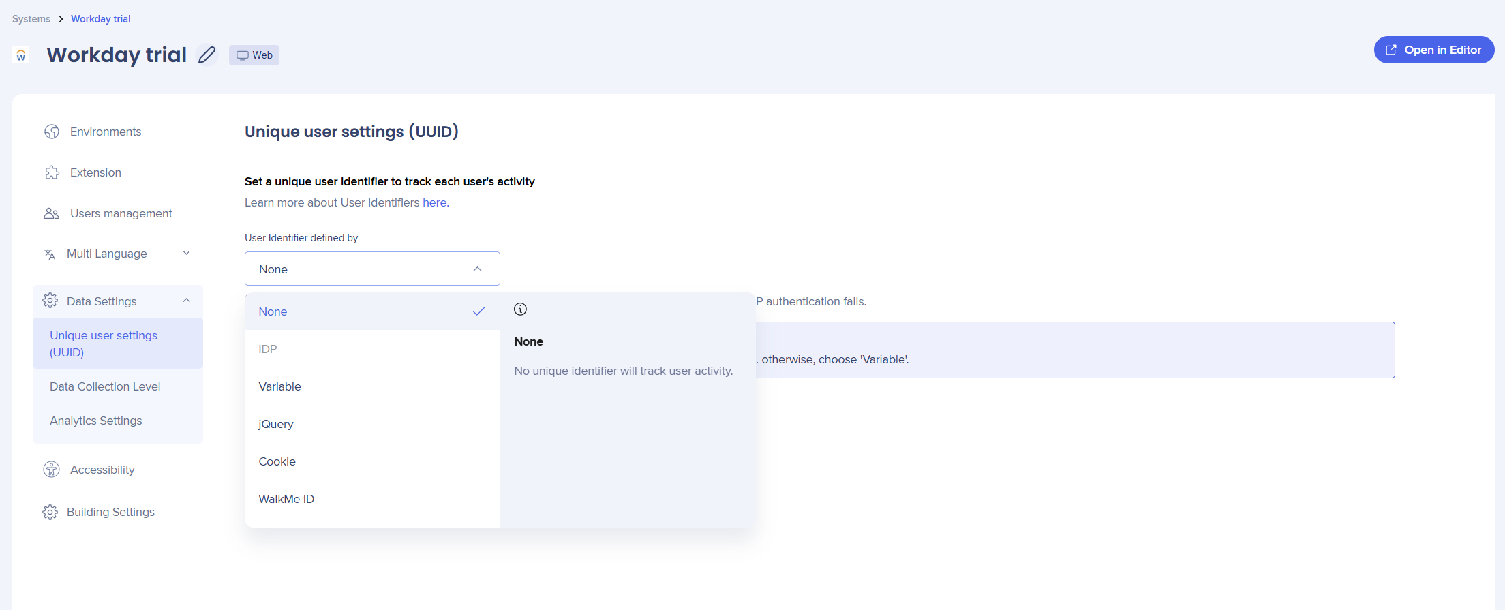1505x610 pixels.
Task: Click the pencil edit icon beside Workday trial
Action: 207,55
